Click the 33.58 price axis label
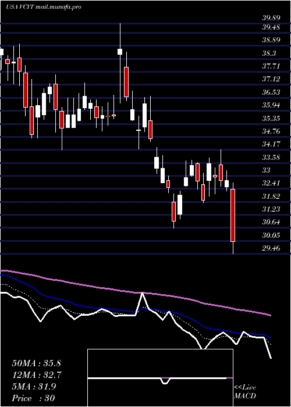The width and height of the screenshot is (291, 407). click(x=271, y=158)
